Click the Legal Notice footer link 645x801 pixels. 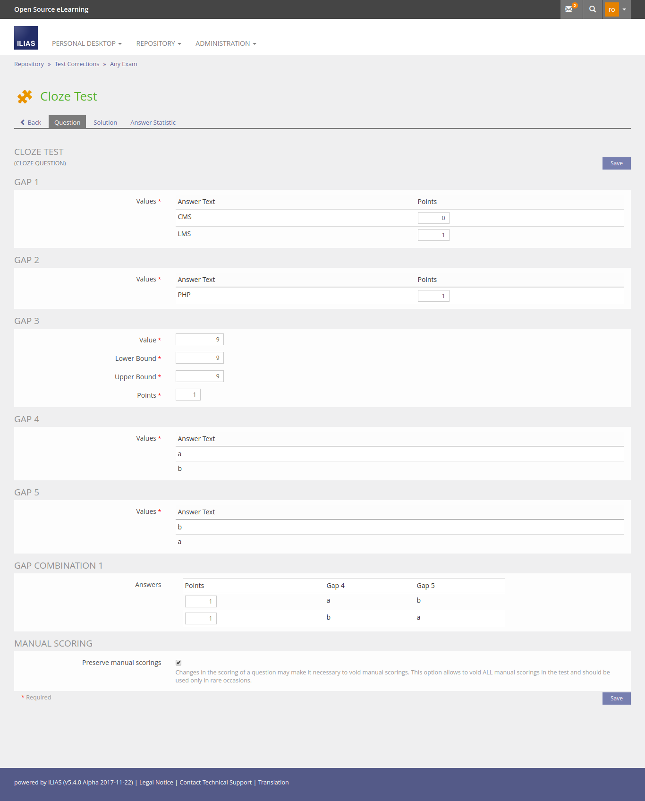point(156,782)
